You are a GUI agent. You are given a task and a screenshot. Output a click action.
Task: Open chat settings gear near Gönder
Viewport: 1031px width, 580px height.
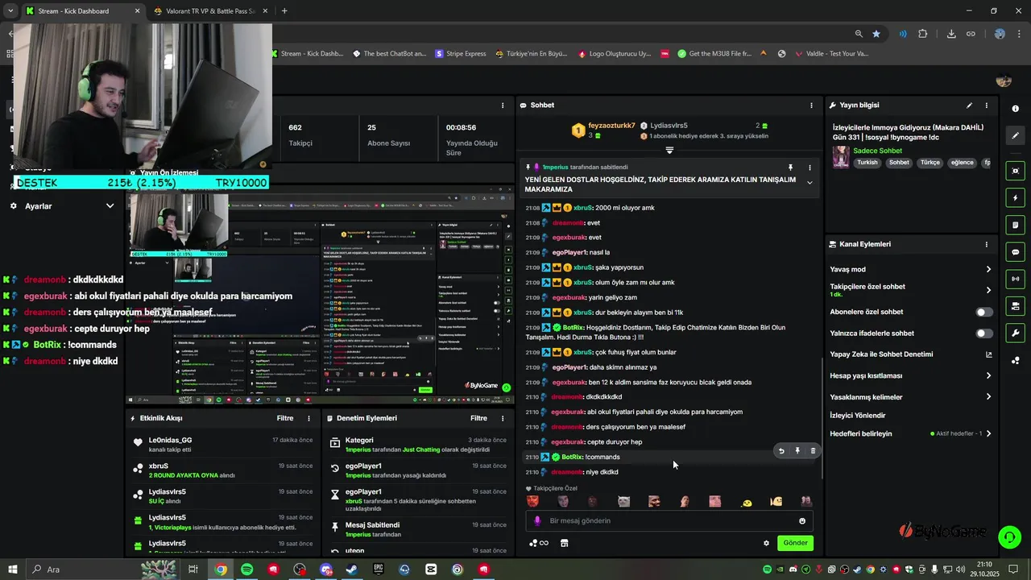pos(766,543)
